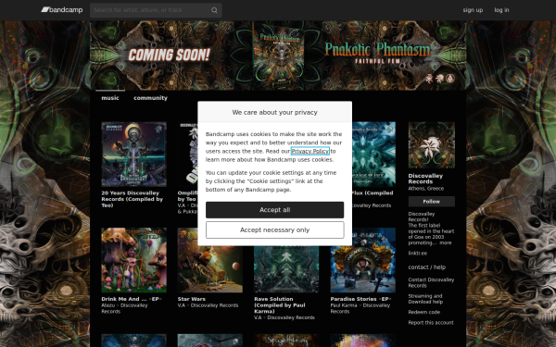Click the Discovalley Records label name heading
The image size is (556, 347).
click(425, 179)
